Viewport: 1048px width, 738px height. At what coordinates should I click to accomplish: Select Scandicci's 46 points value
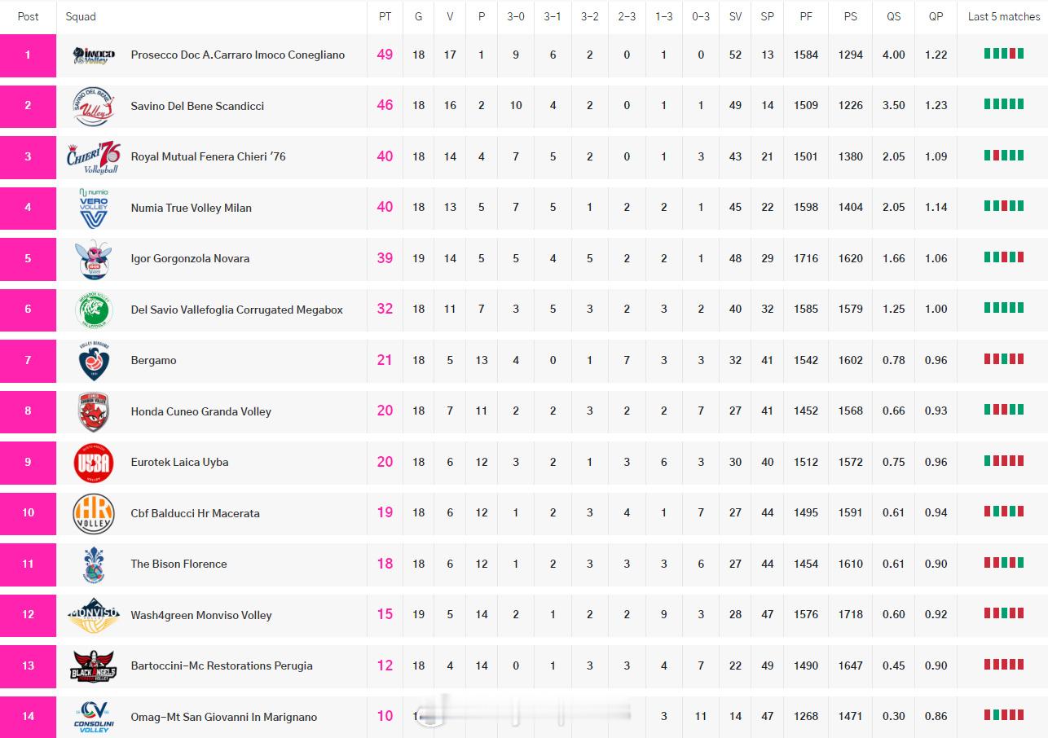coord(385,105)
